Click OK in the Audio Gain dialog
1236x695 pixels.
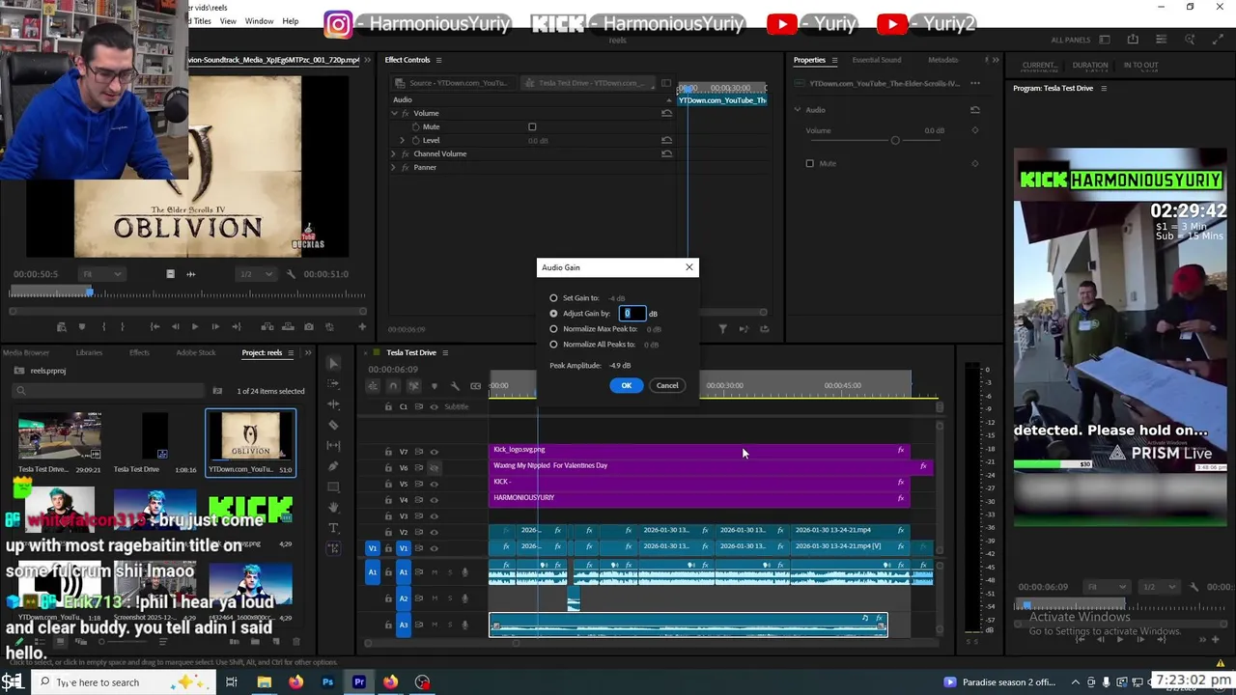(x=626, y=385)
